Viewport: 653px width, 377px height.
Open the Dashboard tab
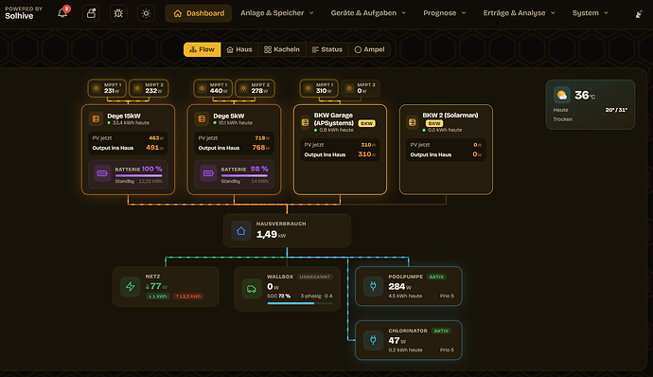pos(199,13)
